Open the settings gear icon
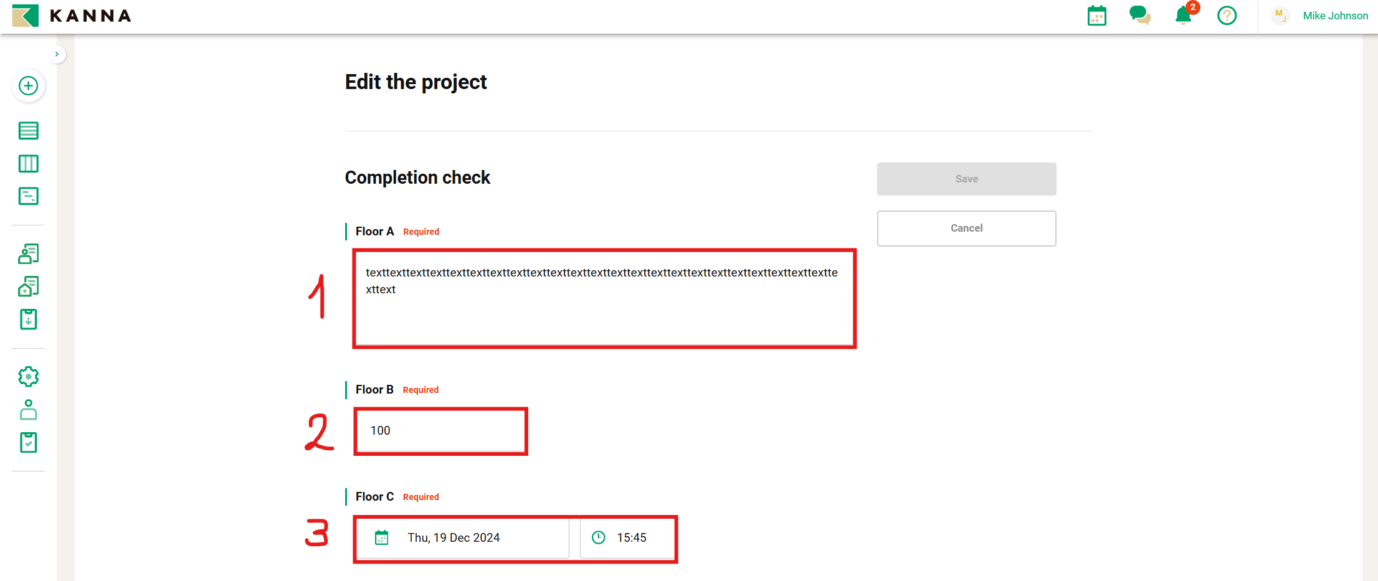 click(29, 377)
